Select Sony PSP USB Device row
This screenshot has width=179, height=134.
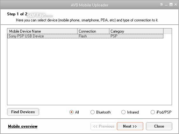pyautogui.click(x=85, y=36)
